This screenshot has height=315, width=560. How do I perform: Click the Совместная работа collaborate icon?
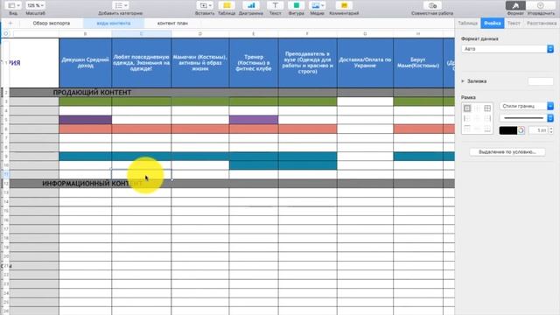[x=432, y=6]
